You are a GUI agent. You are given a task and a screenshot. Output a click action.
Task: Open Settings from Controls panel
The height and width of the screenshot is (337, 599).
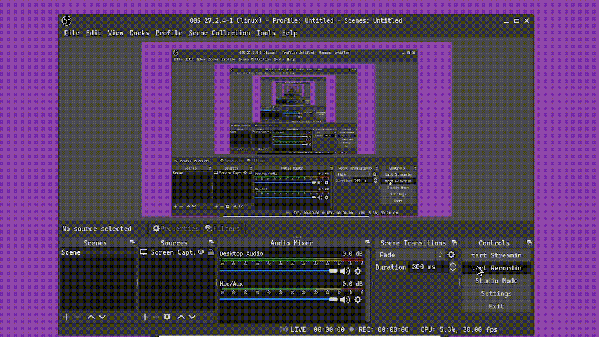coord(496,294)
